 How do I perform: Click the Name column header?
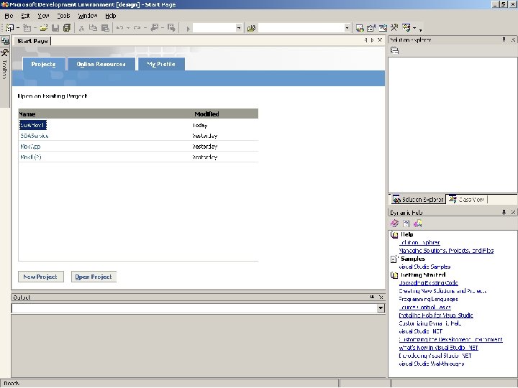pos(27,114)
